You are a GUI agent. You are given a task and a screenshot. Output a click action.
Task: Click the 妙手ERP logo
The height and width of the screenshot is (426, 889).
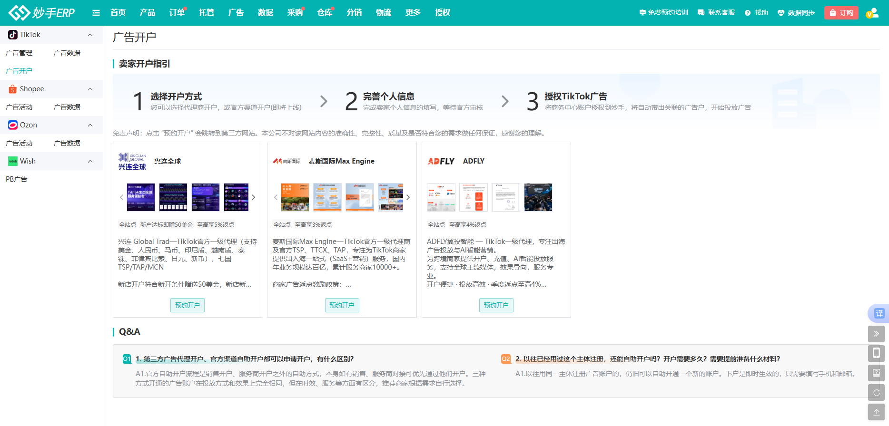click(x=42, y=13)
